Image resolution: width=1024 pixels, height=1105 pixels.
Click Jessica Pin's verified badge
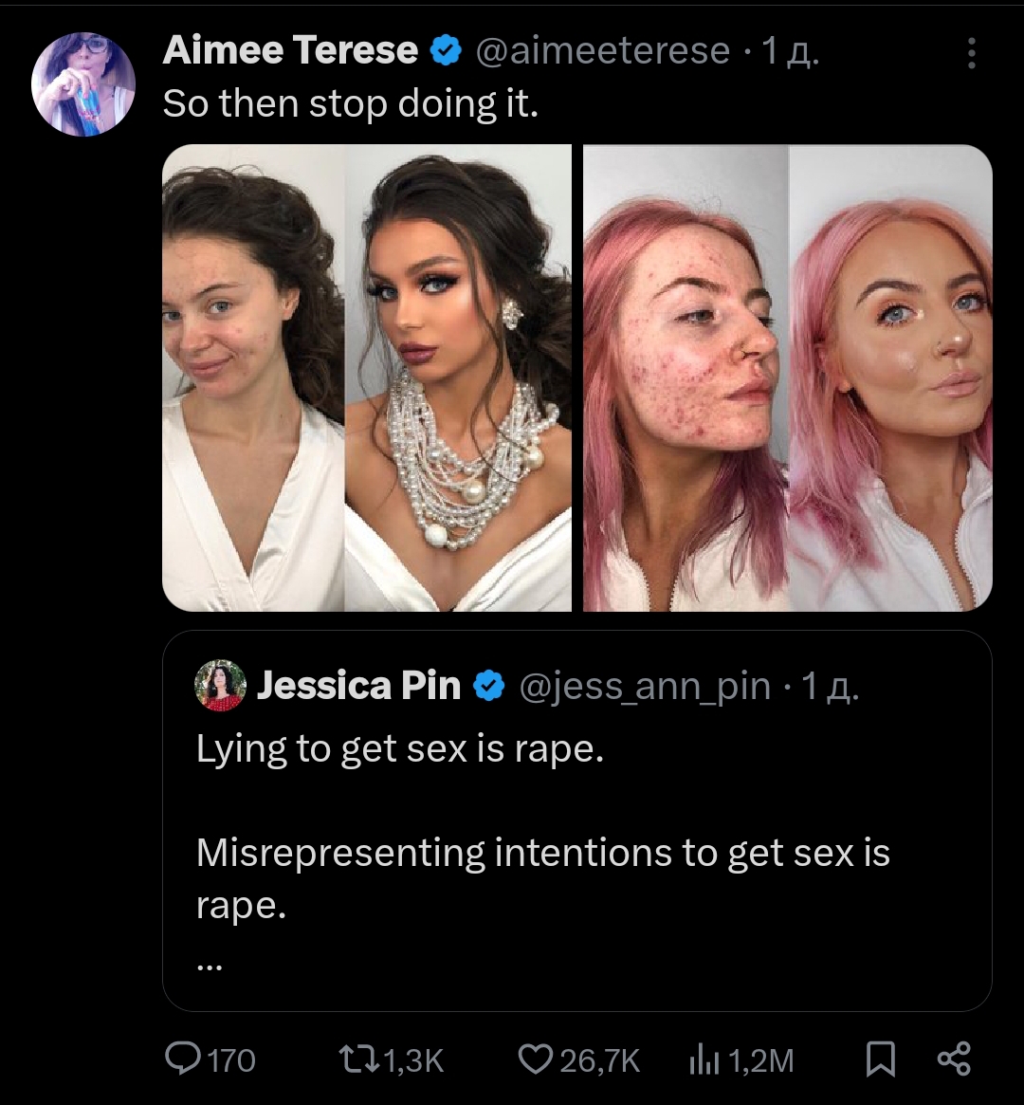[x=488, y=686]
